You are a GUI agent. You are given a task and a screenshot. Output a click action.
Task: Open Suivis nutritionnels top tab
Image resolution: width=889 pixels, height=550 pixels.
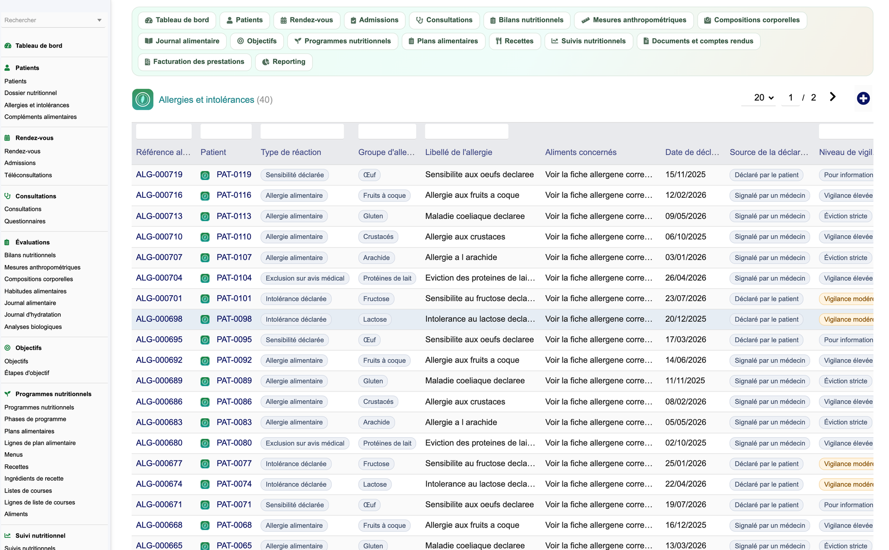coord(588,41)
